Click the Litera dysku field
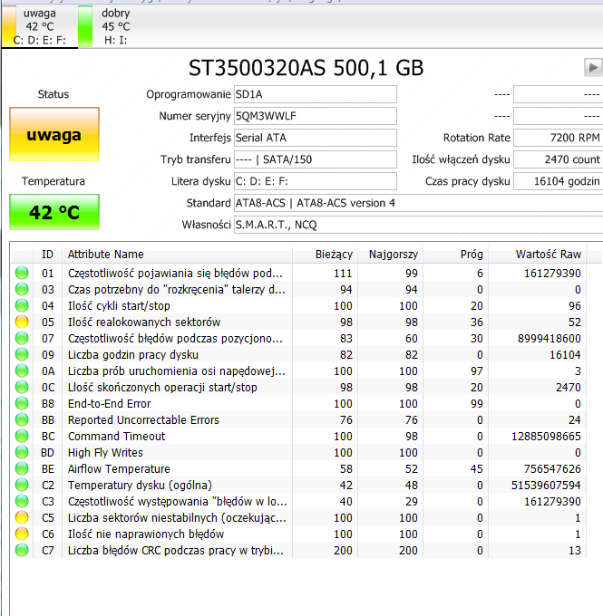603x616 pixels. [315, 181]
